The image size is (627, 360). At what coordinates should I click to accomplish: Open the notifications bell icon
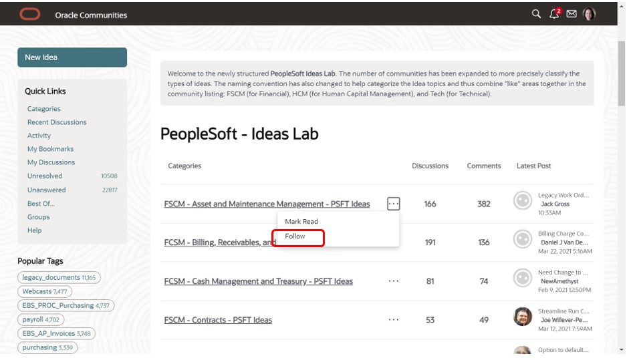tap(554, 14)
